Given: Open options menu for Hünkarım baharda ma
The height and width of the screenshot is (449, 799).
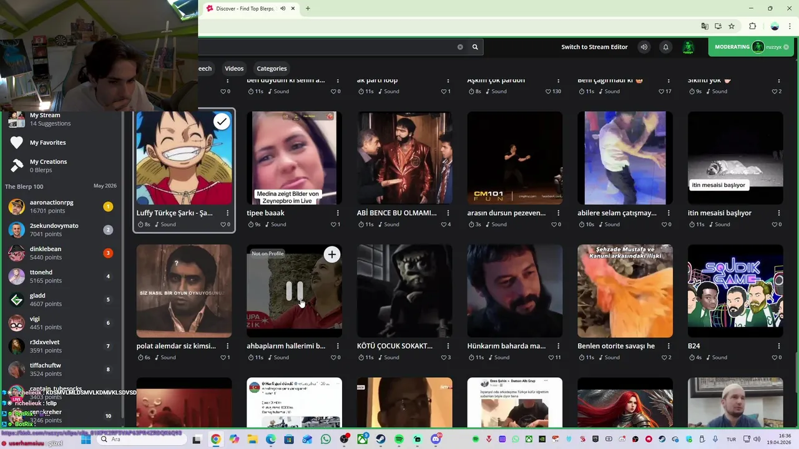Looking at the screenshot, I should (x=558, y=346).
